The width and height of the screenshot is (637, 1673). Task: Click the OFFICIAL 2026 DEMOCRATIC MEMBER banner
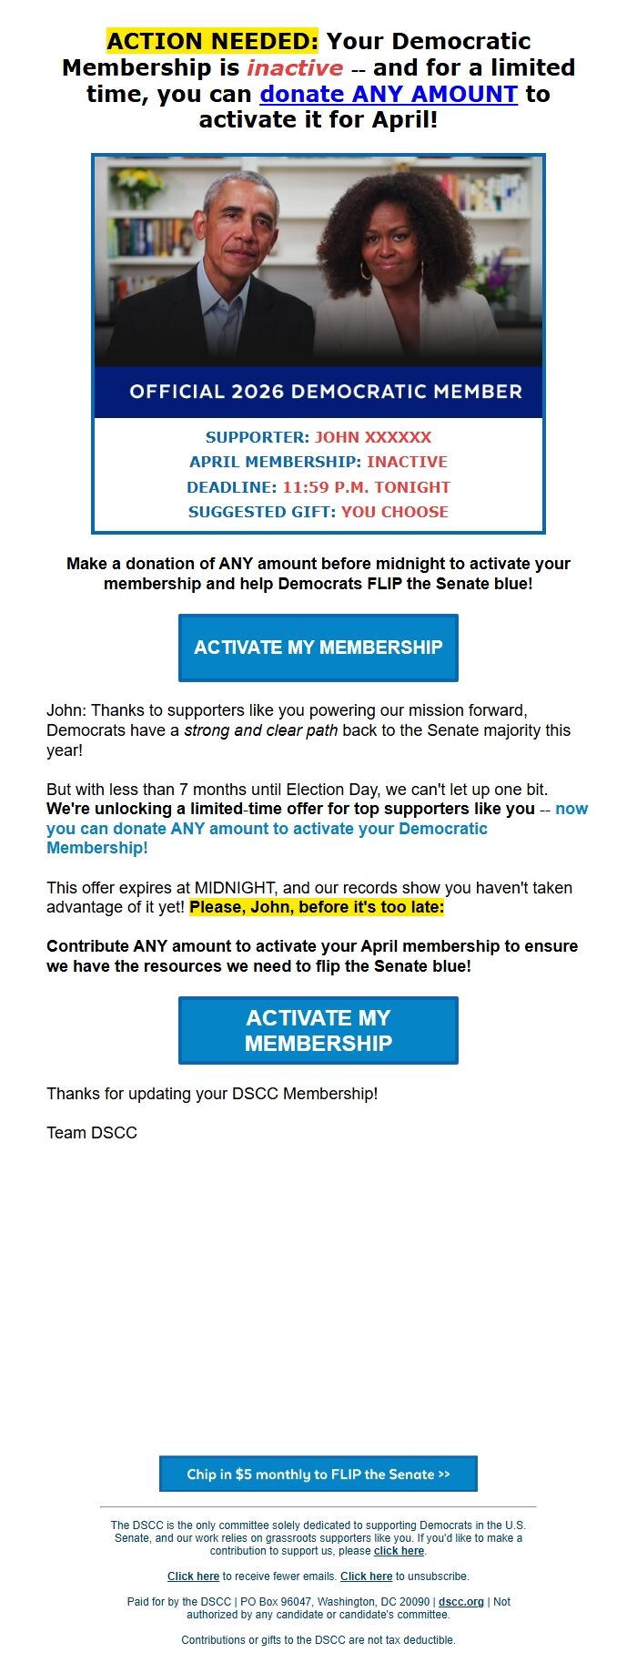tap(318, 391)
